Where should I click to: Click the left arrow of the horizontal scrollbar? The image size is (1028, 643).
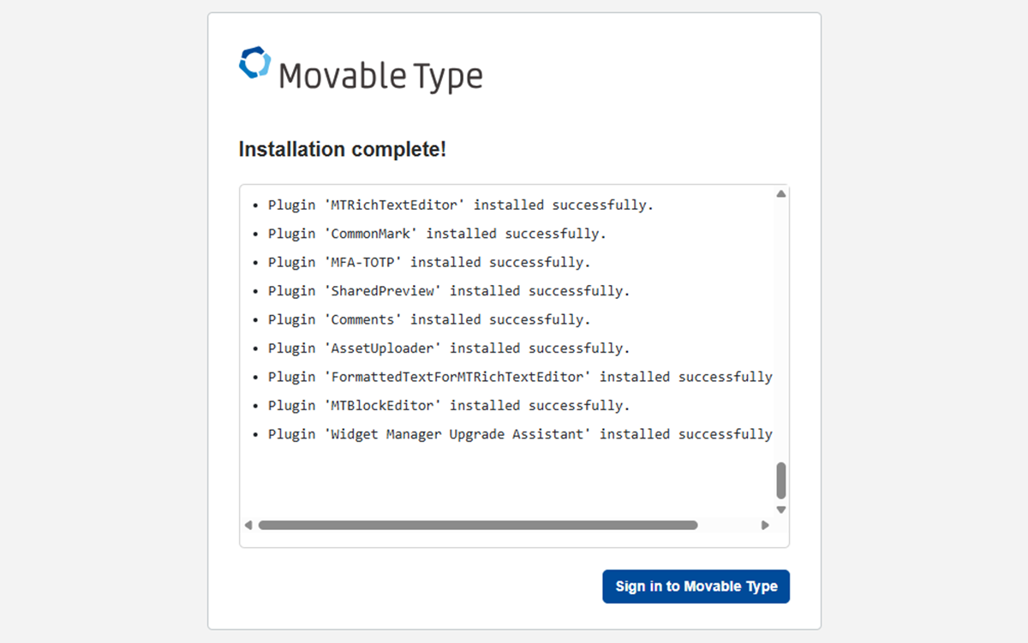(x=248, y=525)
